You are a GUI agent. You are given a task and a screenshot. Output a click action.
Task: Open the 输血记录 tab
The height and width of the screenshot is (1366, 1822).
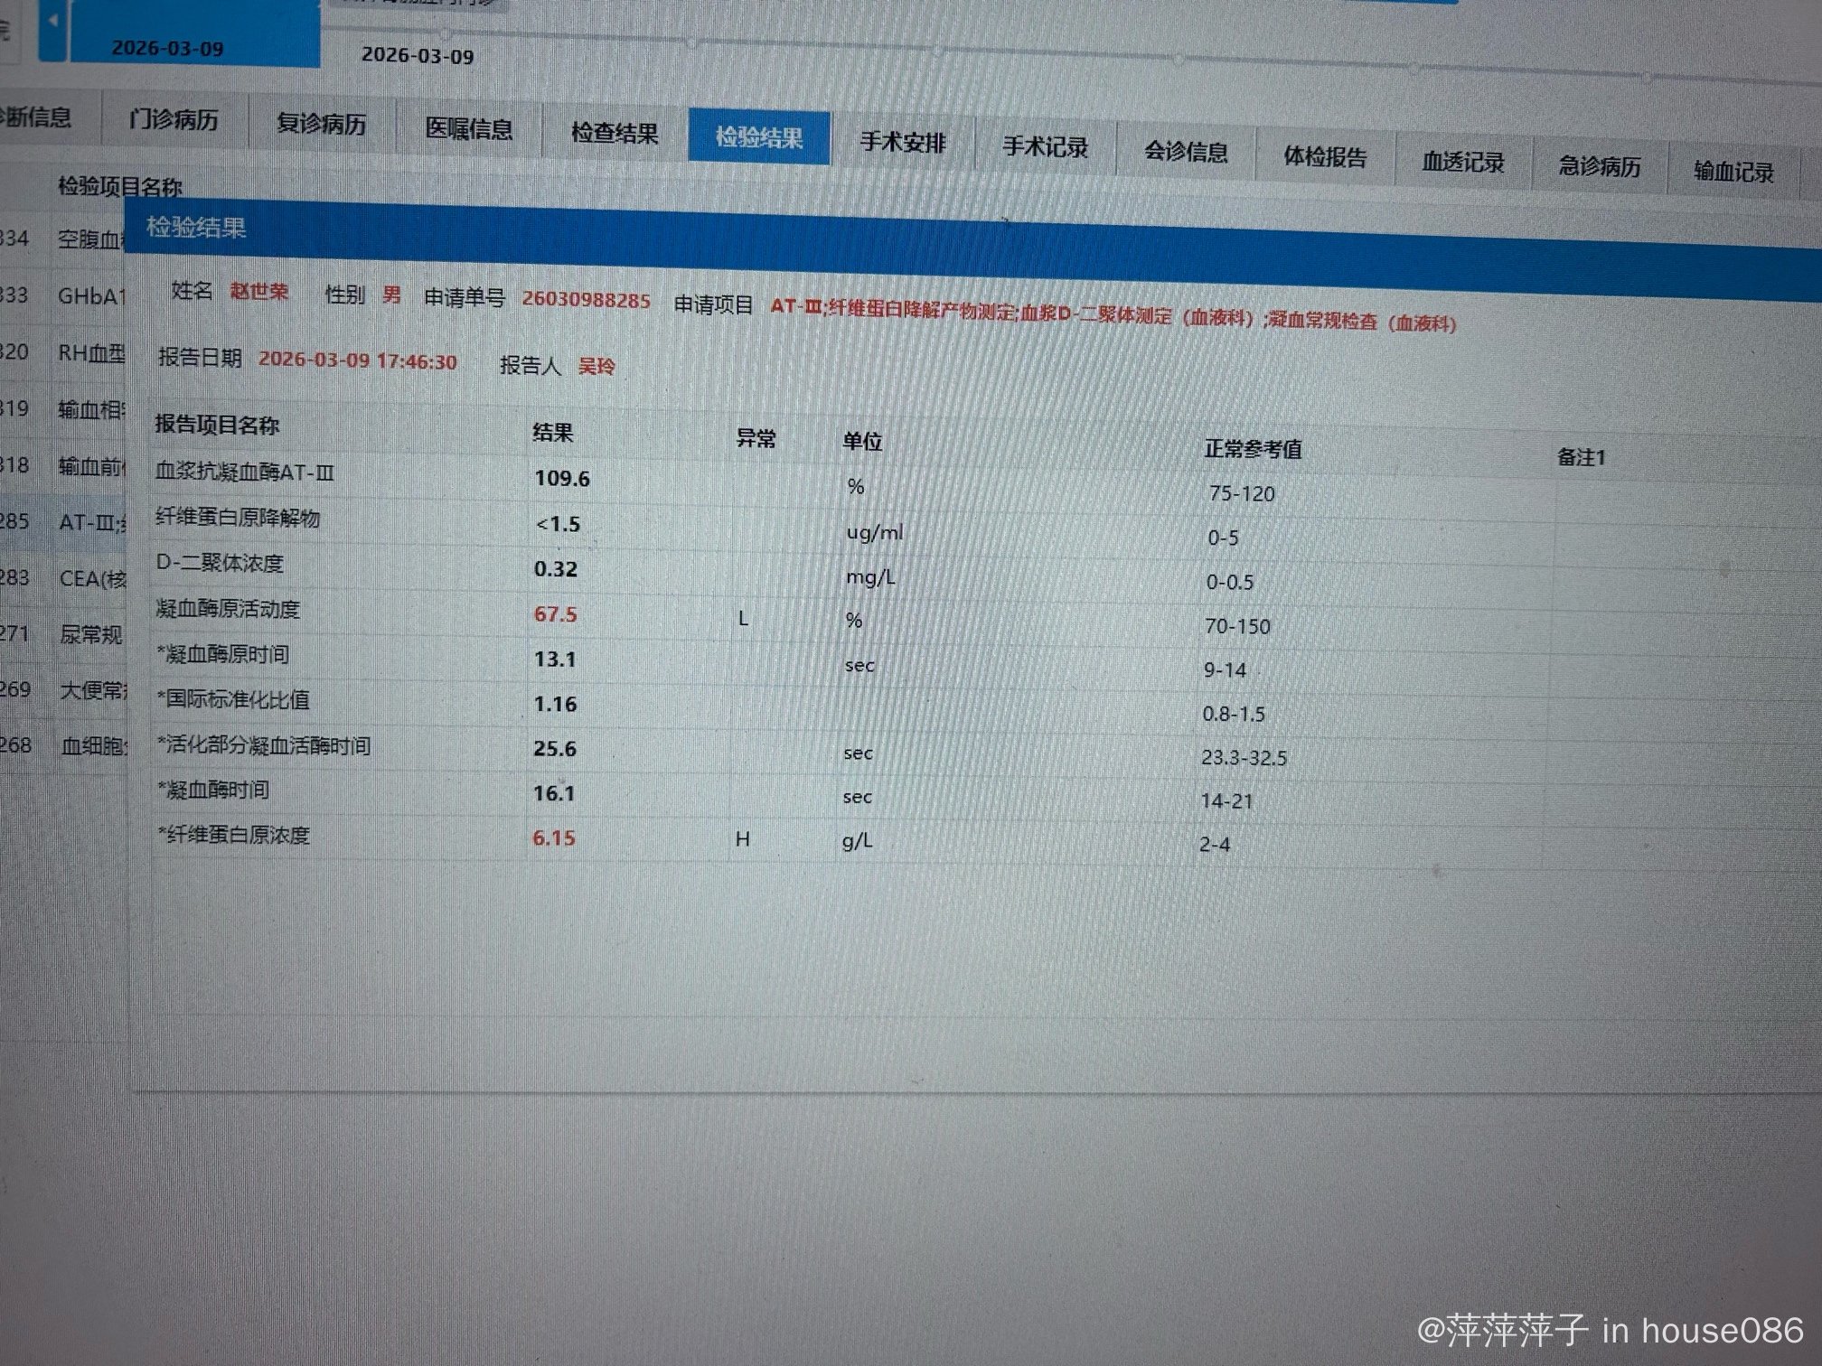1733,172
